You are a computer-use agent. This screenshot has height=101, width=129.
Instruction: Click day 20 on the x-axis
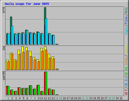79,98
